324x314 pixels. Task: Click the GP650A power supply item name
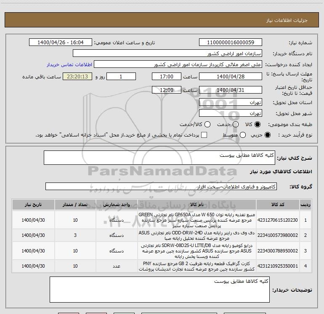pos(197,220)
